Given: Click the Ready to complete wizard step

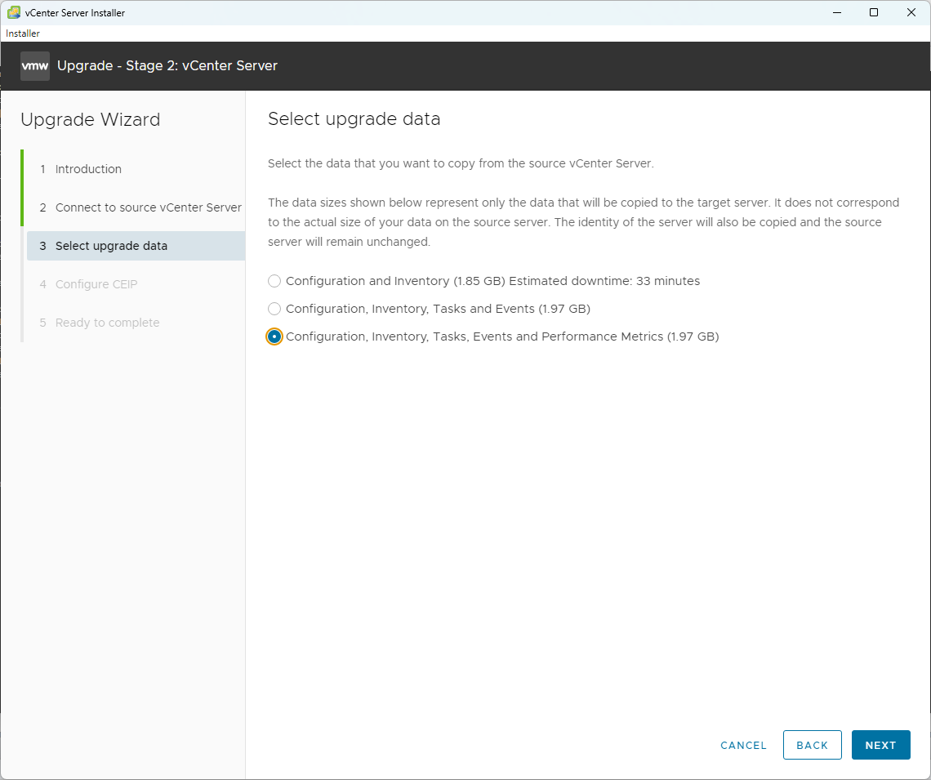Looking at the screenshot, I should click(x=107, y=323).
